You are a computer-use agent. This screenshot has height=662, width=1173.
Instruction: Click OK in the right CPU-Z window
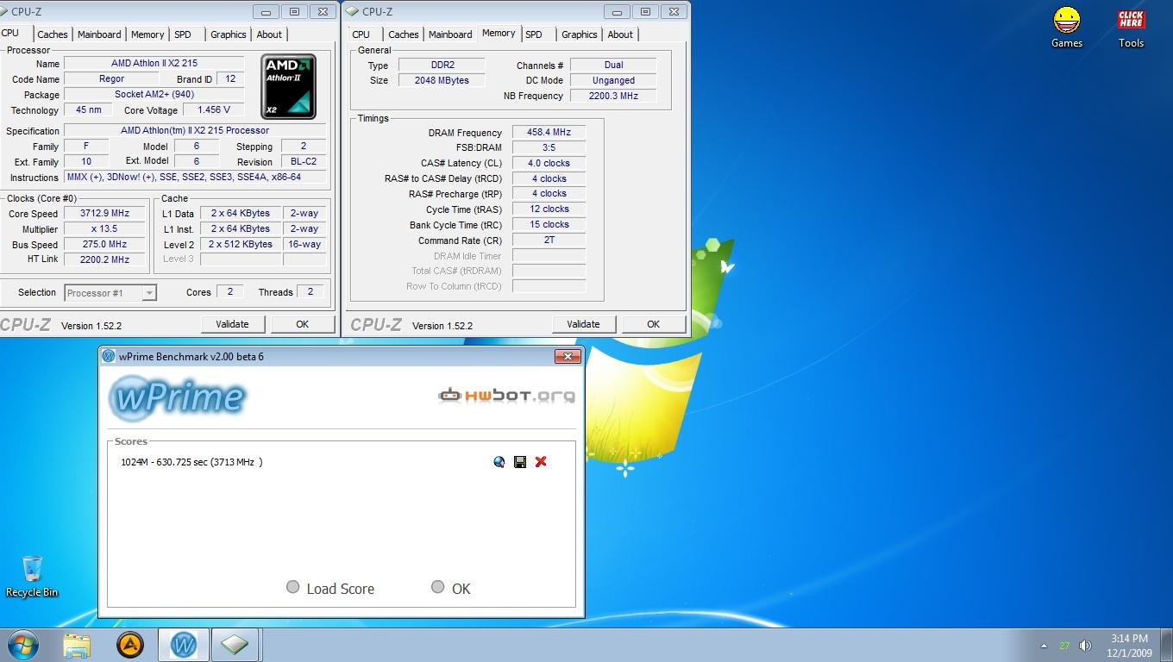(653, 324)
